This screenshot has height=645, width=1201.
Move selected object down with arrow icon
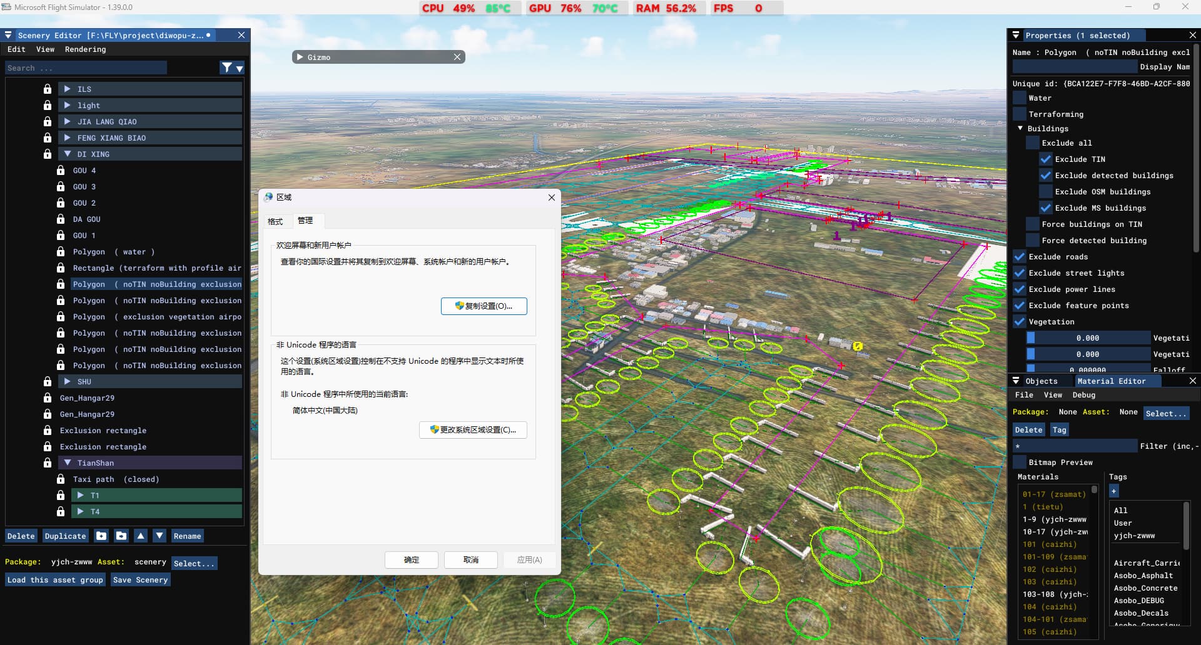[x=160, y=536]
